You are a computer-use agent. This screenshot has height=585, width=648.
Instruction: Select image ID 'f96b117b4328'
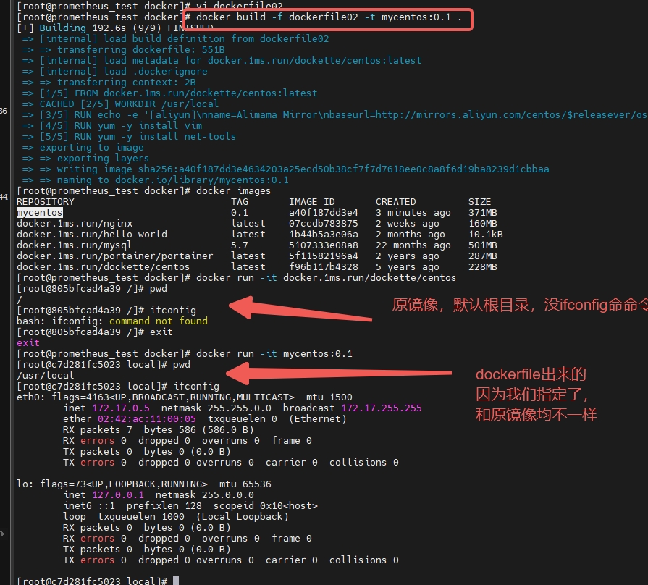(323, 267)
